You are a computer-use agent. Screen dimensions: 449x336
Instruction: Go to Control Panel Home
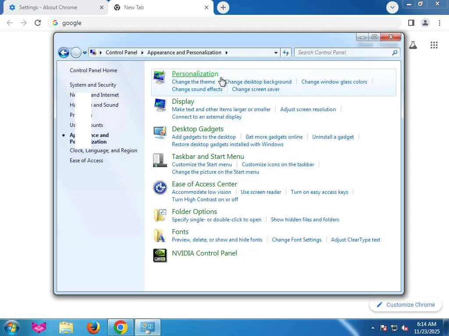pos(93,70)
